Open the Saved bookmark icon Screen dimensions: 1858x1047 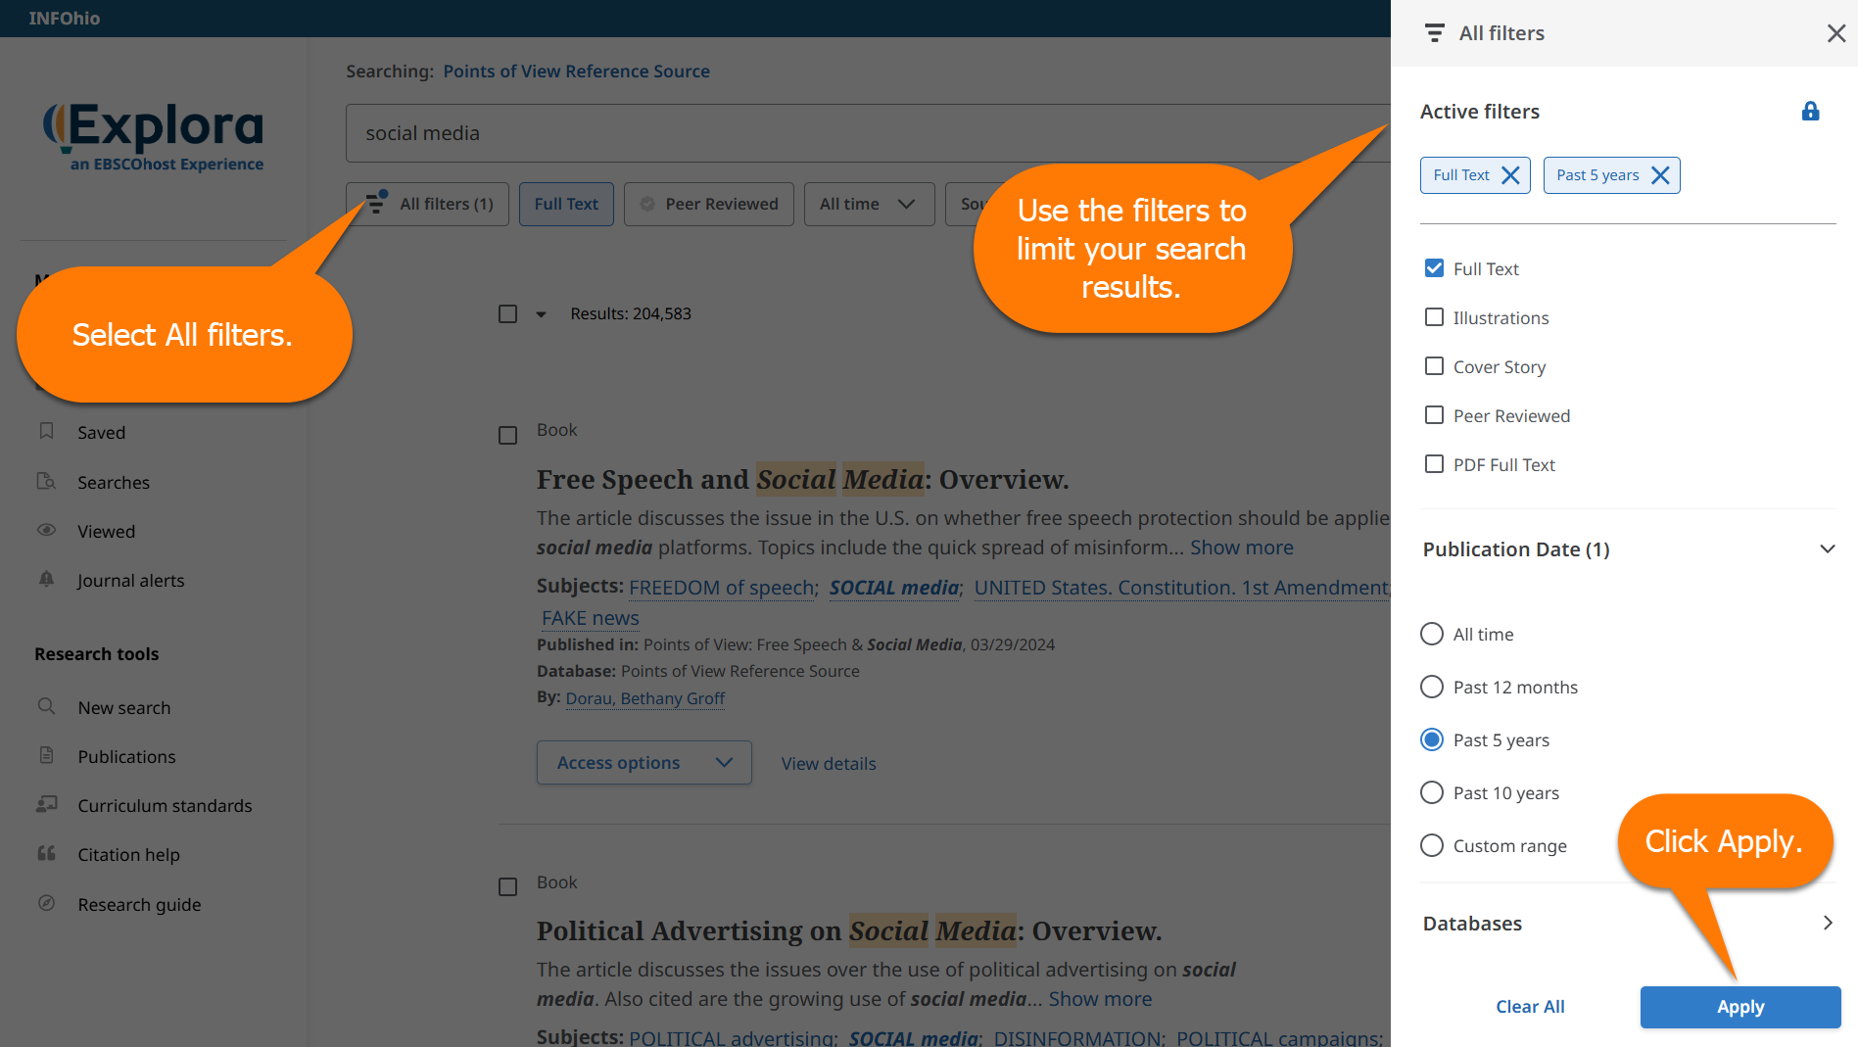[x=46, y=431]
